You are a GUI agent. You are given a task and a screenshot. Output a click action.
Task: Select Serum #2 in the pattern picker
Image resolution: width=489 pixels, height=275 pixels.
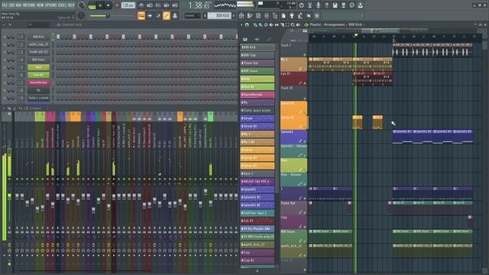point(257,126)
